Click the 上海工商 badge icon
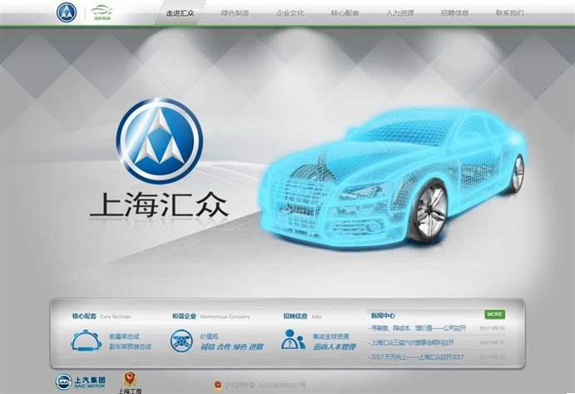 (x=129, y=383)
